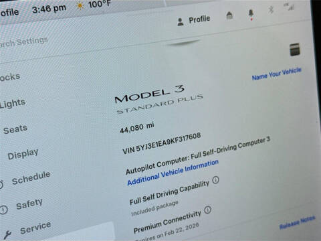Tap the Bluetooth status icon
321x241 pixels.
tap(271, 9)
